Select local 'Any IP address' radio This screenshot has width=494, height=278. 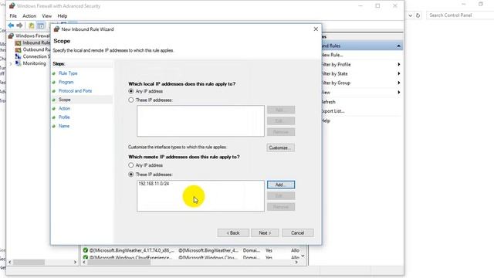pyautogui.click(x=131, y=91)
